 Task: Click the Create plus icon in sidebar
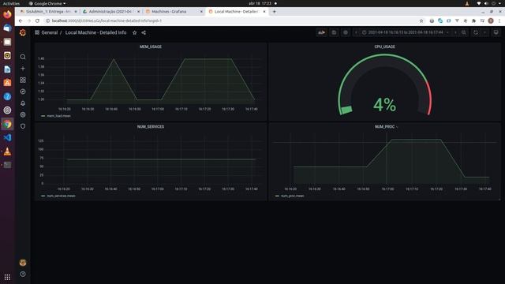click(x=23, y=69)
